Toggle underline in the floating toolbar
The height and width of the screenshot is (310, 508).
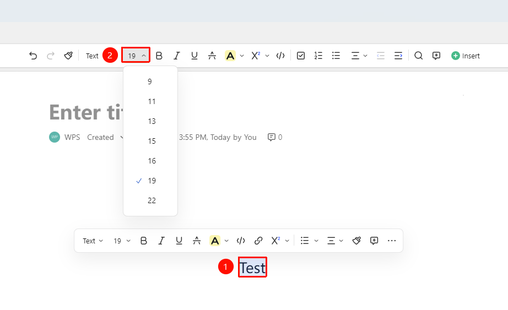click(179, 241)
